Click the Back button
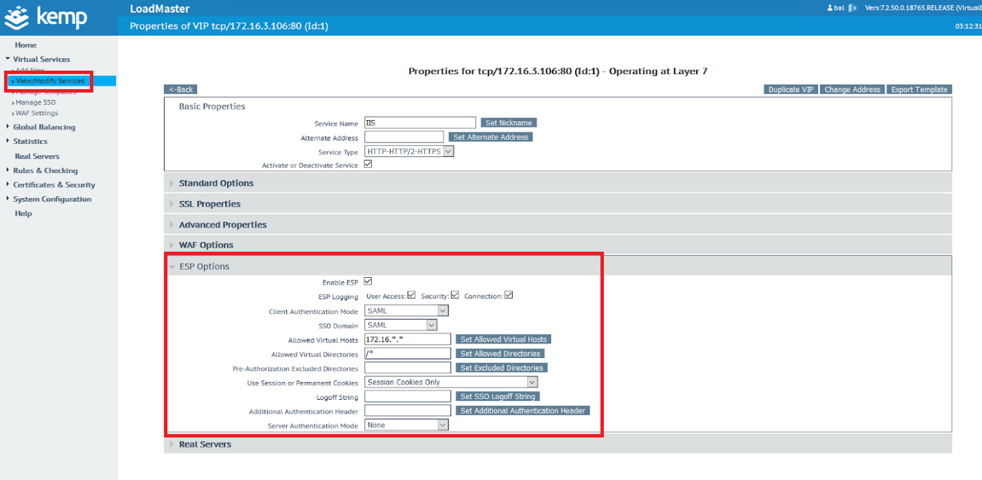 click(180, 89)
